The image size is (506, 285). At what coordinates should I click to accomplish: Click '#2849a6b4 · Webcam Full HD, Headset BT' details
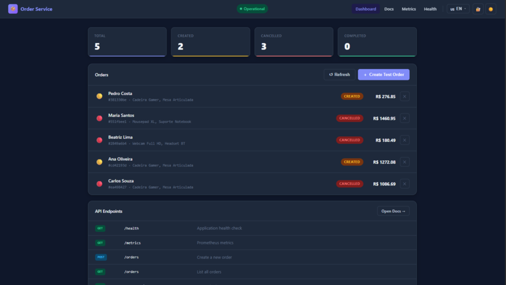click(147, 144)
